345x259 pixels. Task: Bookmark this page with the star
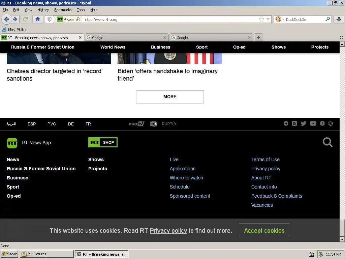[261, 19]
